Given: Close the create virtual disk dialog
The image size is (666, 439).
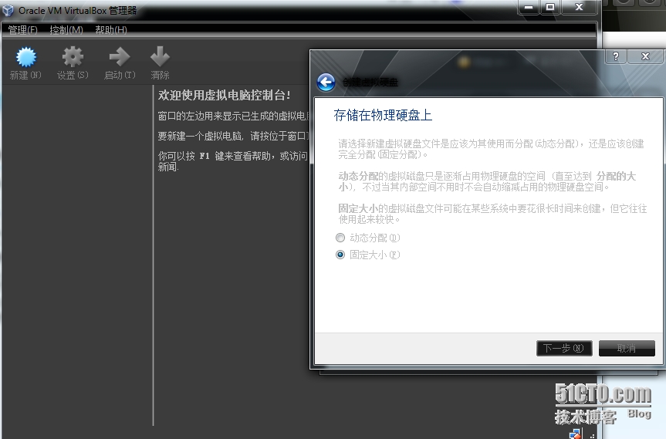Looking at the screenshot, I should (646, 56).
